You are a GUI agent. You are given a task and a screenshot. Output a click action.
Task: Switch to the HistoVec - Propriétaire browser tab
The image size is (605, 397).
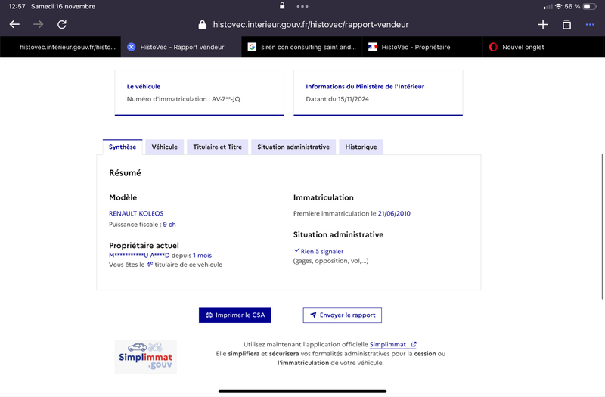pos(423,47)
